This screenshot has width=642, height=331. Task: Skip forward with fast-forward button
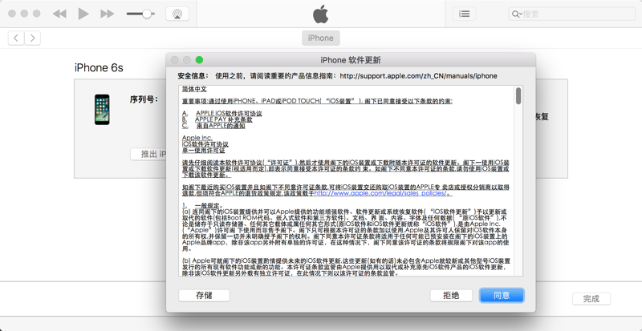107,14
